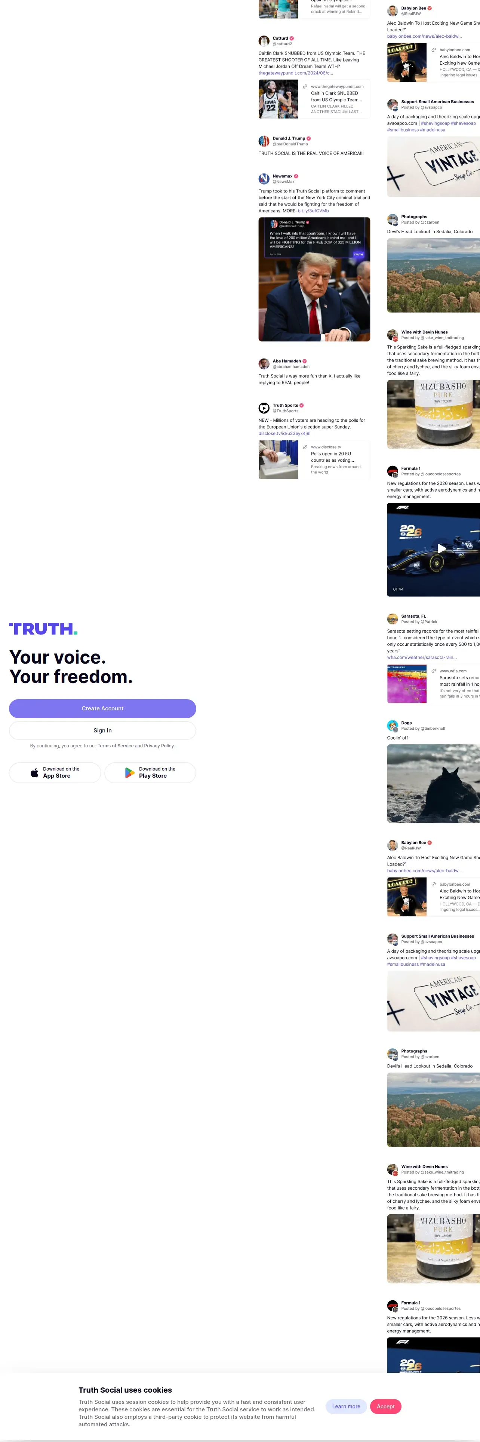The width and height of the screenshot is (480, 1442).
Task: Accept the cookies notice
Action: (385, 1406)
